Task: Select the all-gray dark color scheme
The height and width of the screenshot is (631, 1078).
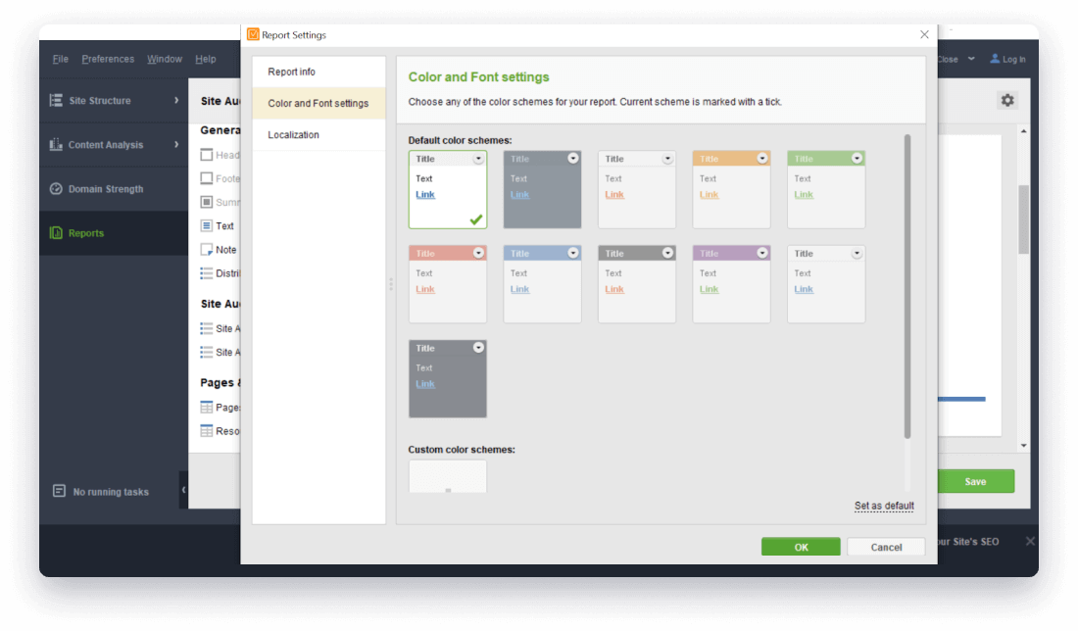Action: [x=543, y=190]
